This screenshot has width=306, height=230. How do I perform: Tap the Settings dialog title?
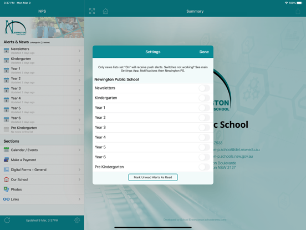[x=153, y=52]
